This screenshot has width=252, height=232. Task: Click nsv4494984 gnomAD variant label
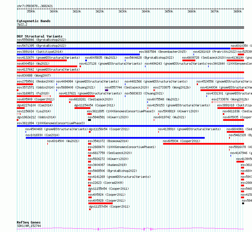(87, 81)
